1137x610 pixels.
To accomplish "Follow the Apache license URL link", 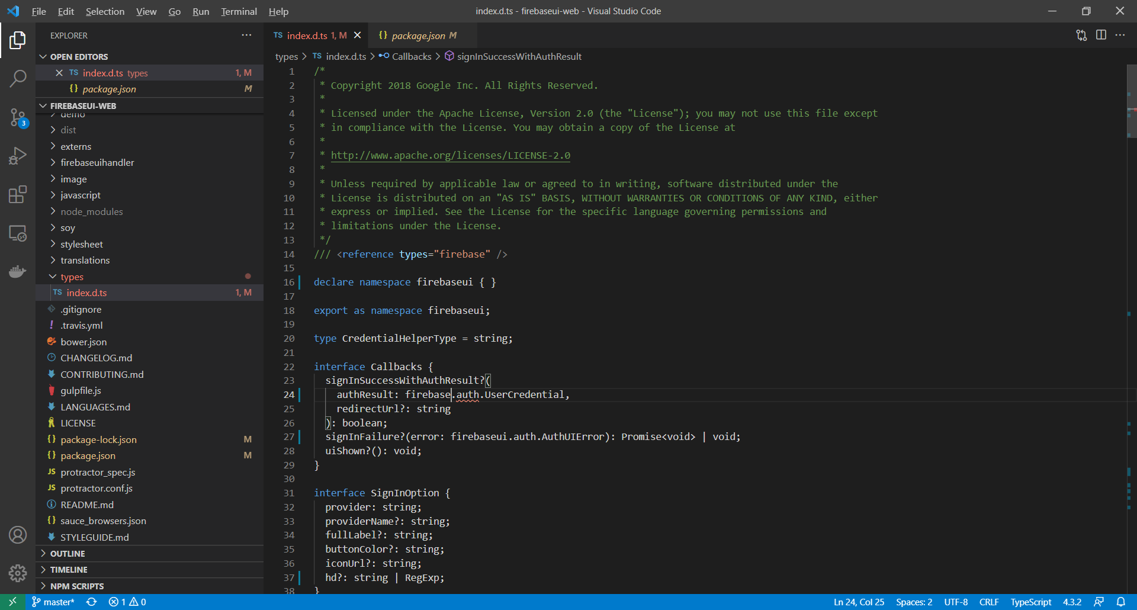I will 451,156.
